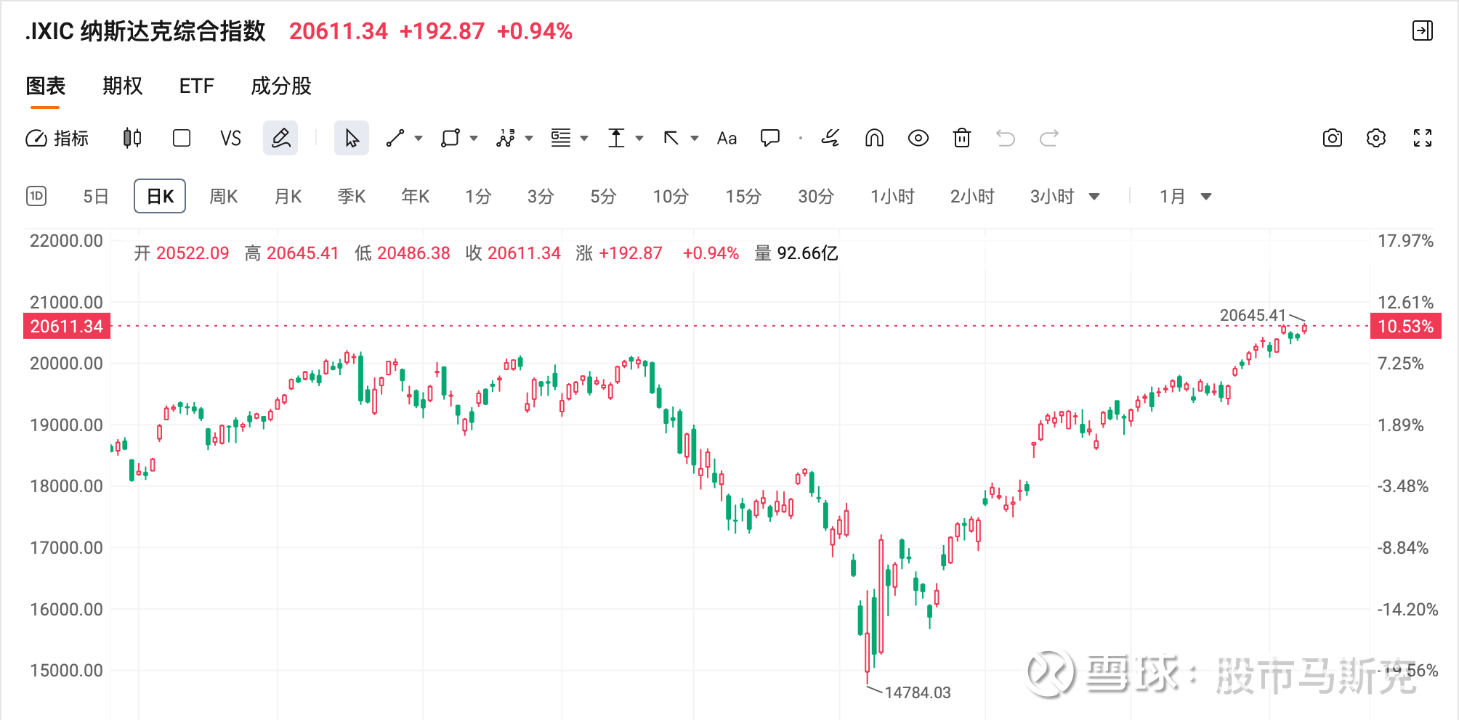Delete drawings with the trash icon
1459x720 pixels.
(961, 138)
